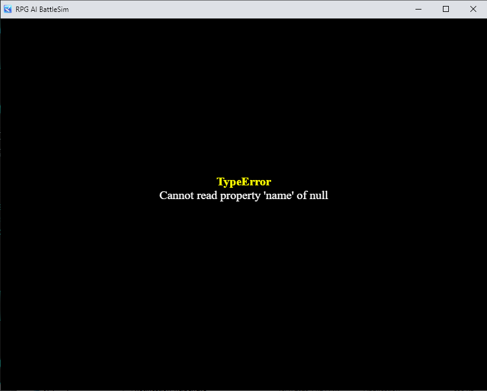Maximize the RPG AI BattleSim window
Screen dimensions: 487x391
[446, 9]
